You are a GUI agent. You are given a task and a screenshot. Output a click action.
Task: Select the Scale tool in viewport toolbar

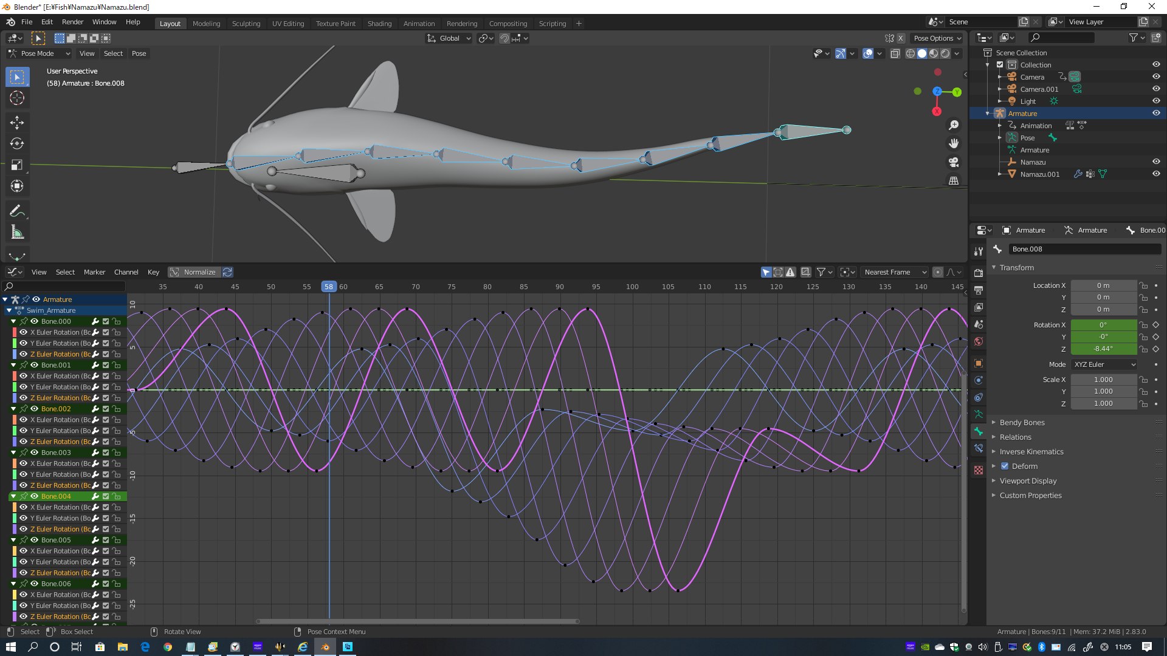(17, 165)
